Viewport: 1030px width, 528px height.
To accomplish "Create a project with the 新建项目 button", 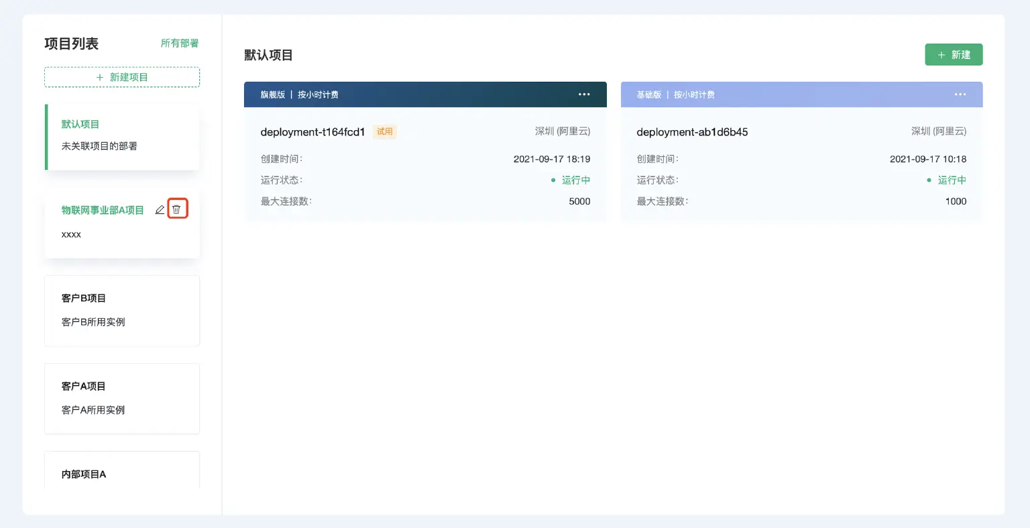I will tap(121, 76).
